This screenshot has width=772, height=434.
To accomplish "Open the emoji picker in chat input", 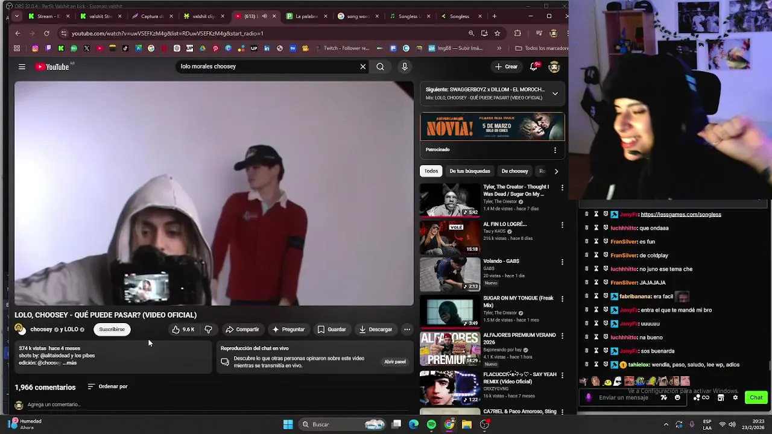I will (677, 397).
